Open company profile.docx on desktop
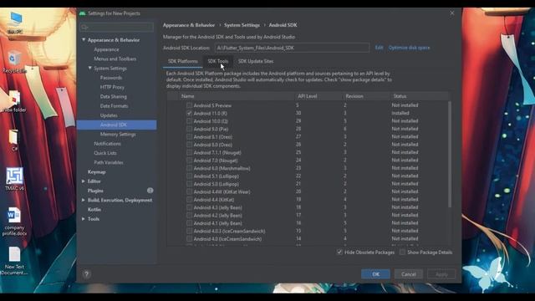The height and width of the screenshot is (301, 535). [14, 222]
